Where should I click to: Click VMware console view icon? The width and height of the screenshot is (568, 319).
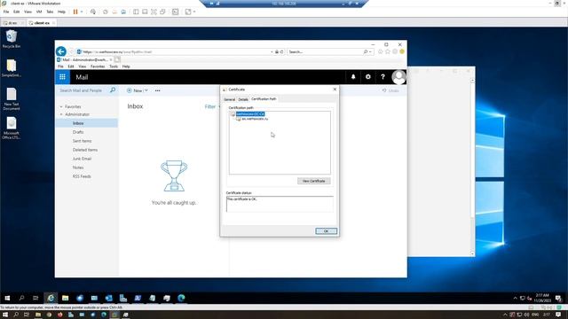pyautogui.click(x=176, y=12)
